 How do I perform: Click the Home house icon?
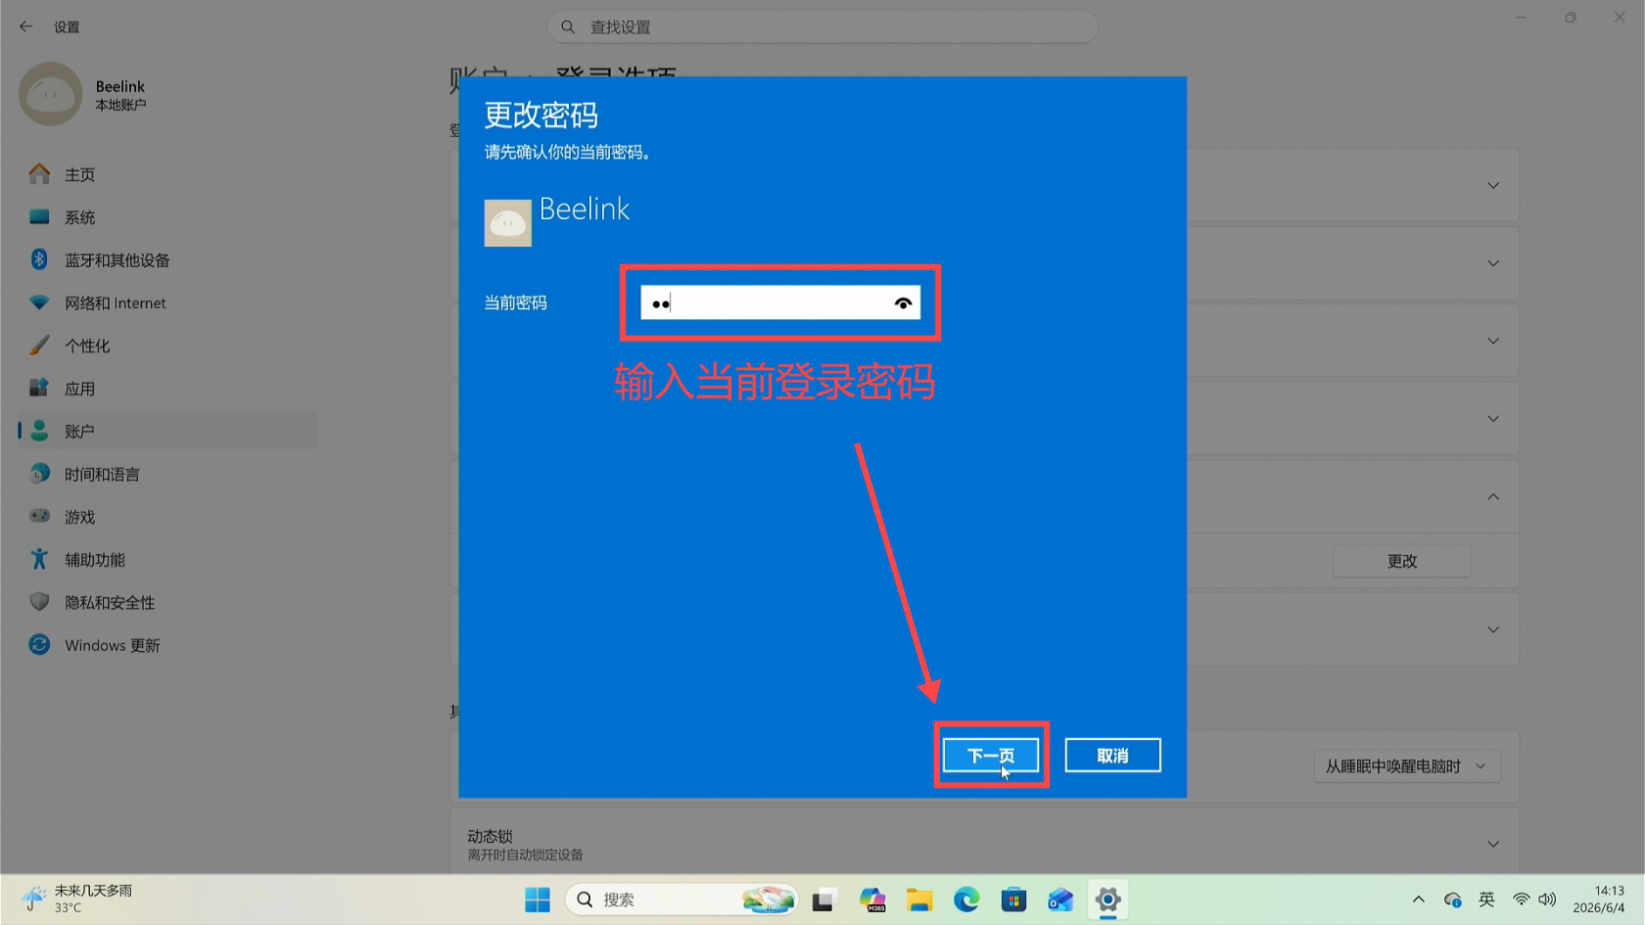click(x=39, y=173)
